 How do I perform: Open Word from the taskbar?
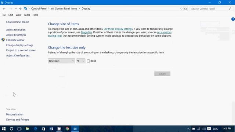[x=51, y=129]
